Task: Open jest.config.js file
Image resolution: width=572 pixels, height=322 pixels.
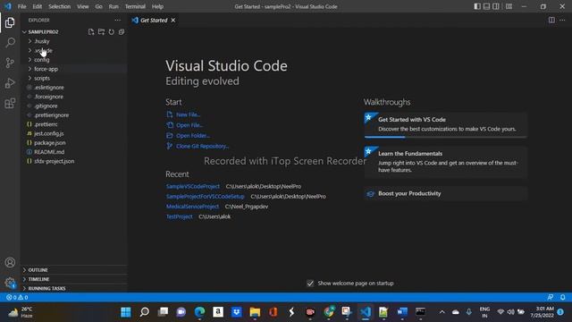Action: 73,133
